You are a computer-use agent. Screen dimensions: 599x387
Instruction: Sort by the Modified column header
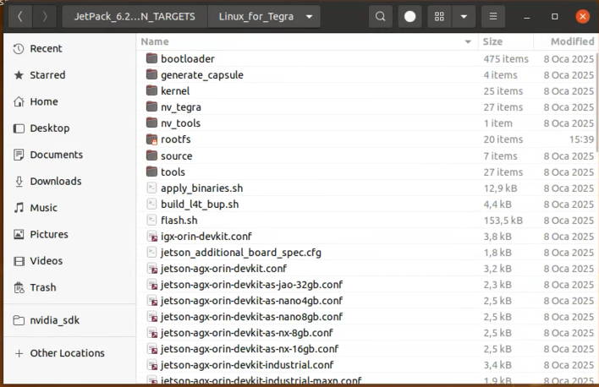pyautogui.click(x=566, y=41)
